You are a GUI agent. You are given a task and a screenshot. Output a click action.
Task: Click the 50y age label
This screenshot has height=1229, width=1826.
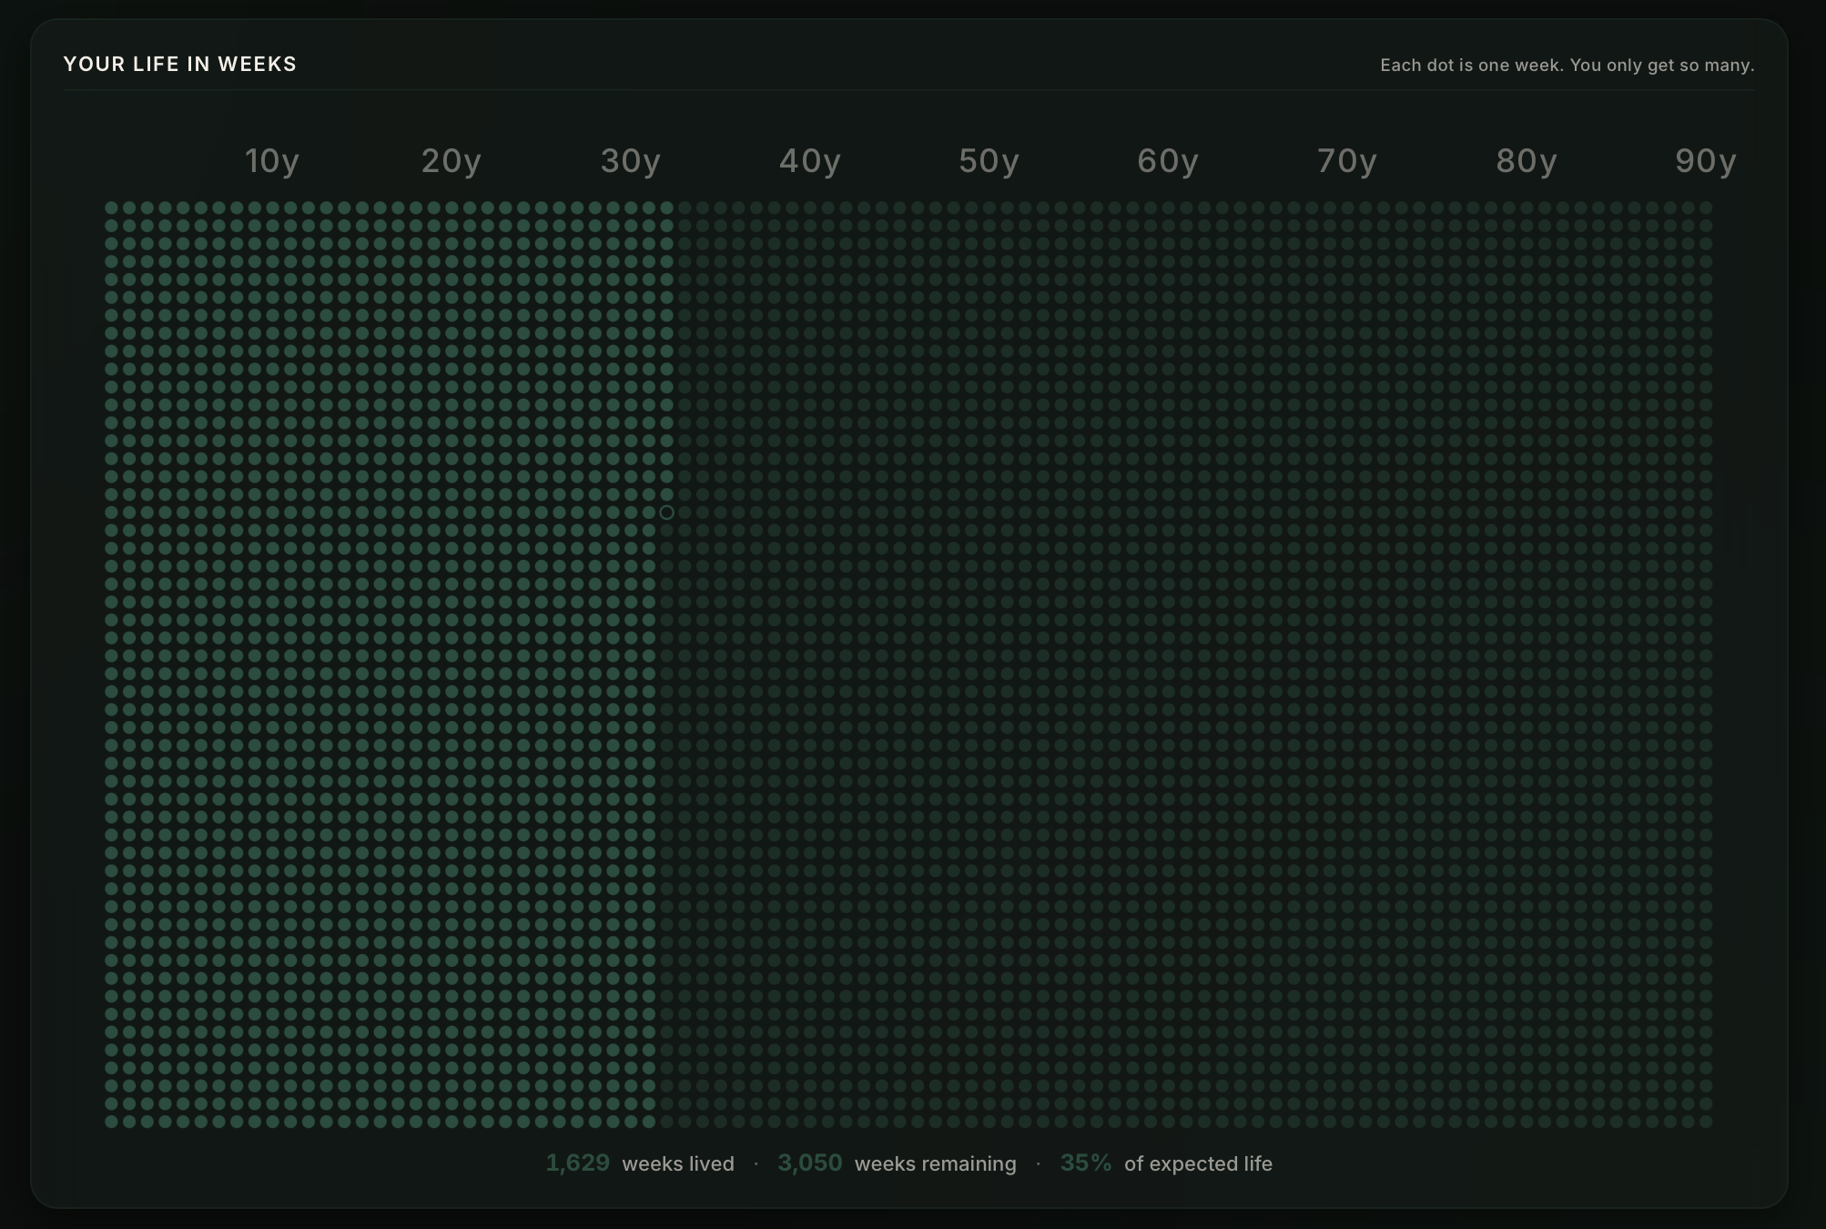coord(989,161)
